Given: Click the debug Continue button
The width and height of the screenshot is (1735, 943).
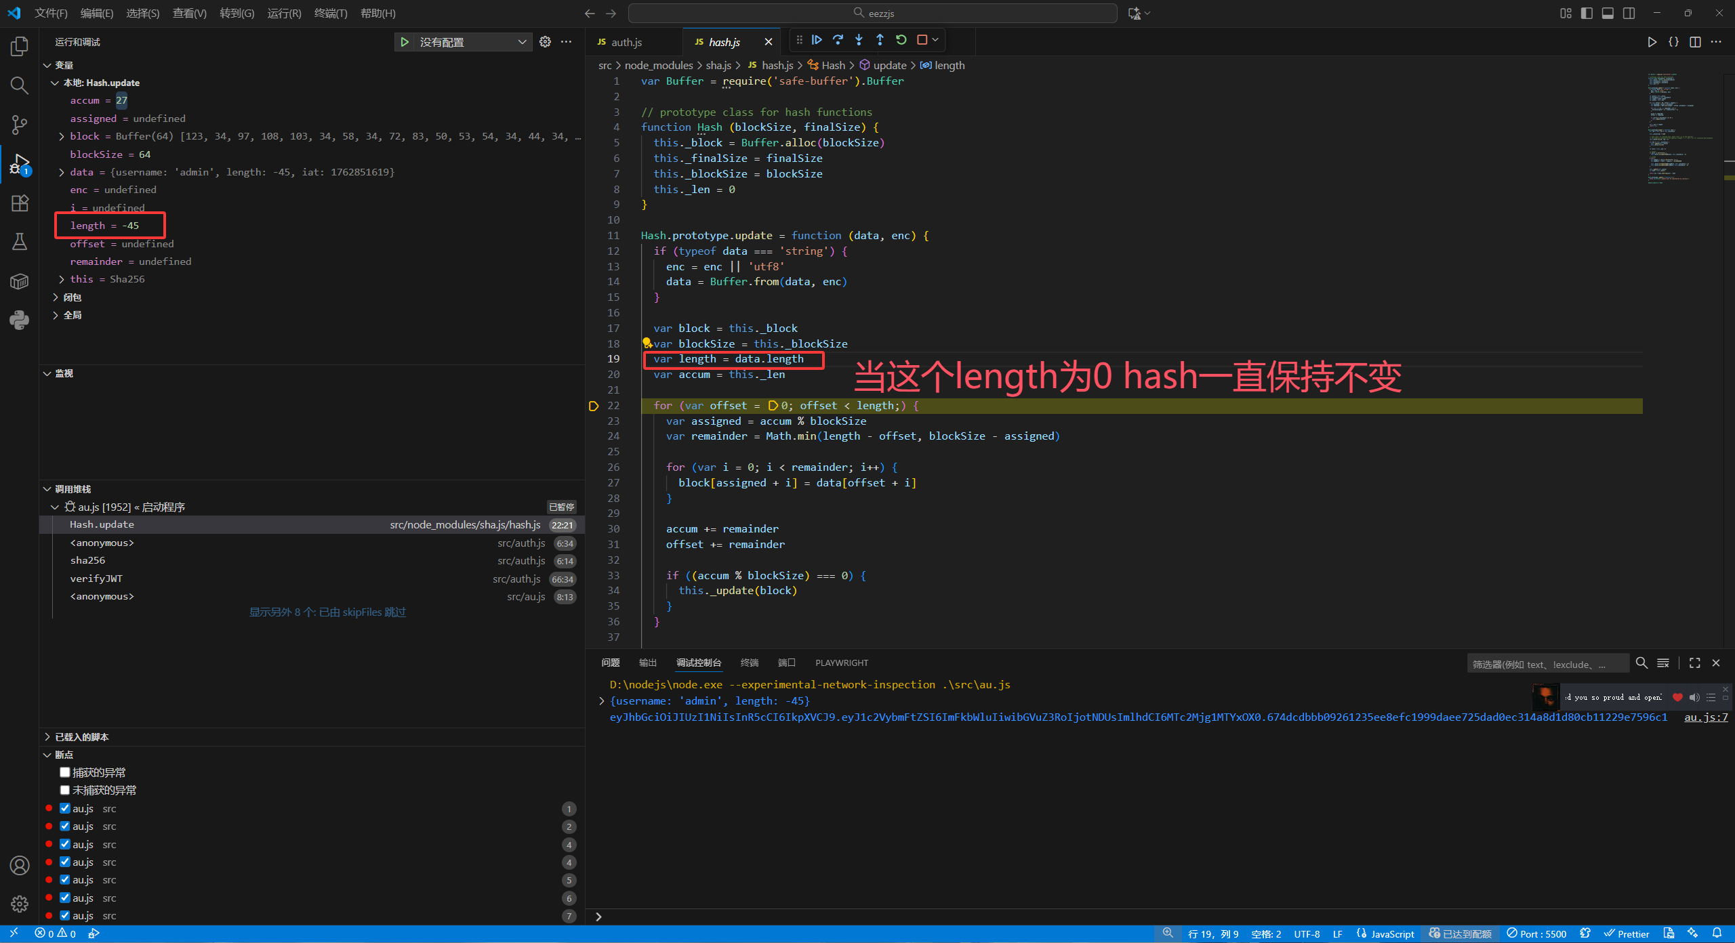Looking at the screenshot, I should click(x=817, y=40).
